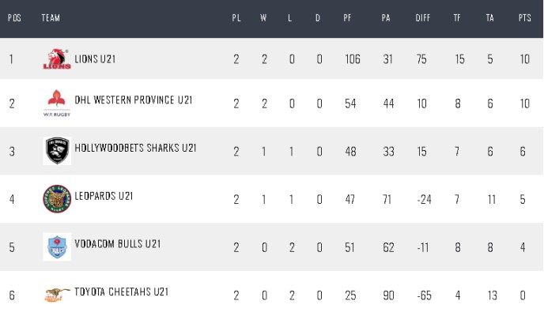Click the Hollywoodbets Sharks team logo
This screenshot has height=316, width=544.
click(57, 150)
